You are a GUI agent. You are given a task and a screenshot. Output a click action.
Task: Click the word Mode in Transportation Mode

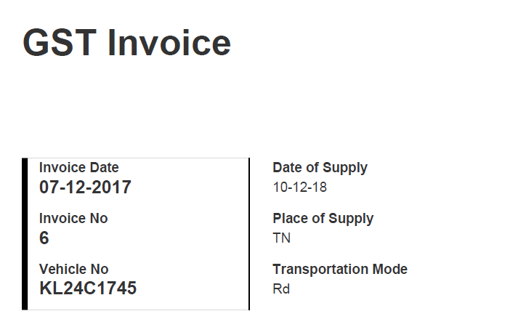tap(390, 269)
